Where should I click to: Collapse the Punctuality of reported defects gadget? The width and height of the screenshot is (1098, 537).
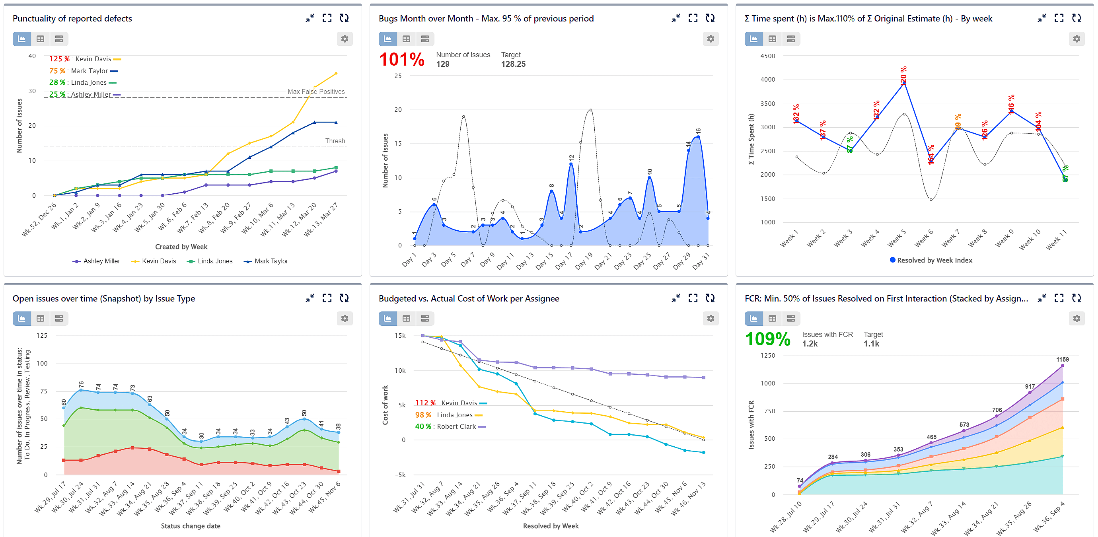[x=310, y=18]
